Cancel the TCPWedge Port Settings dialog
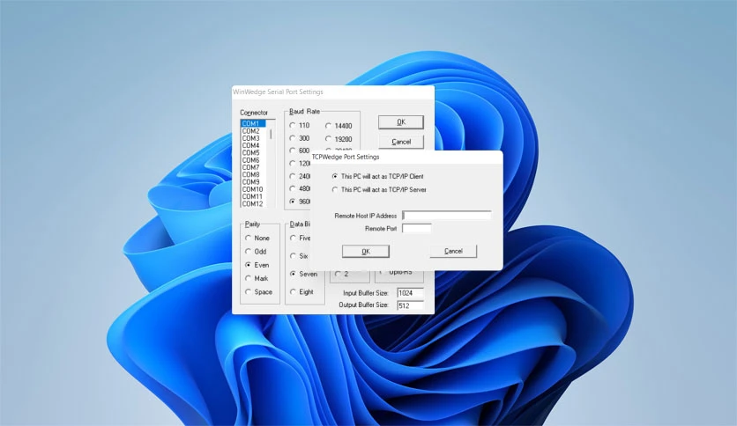This screenshot has width=737, height=426. [x=453, y=251]
